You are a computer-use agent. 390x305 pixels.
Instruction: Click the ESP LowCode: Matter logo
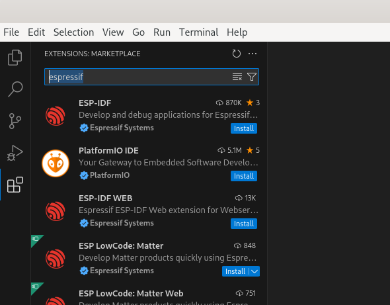click(x=56, y=259)
